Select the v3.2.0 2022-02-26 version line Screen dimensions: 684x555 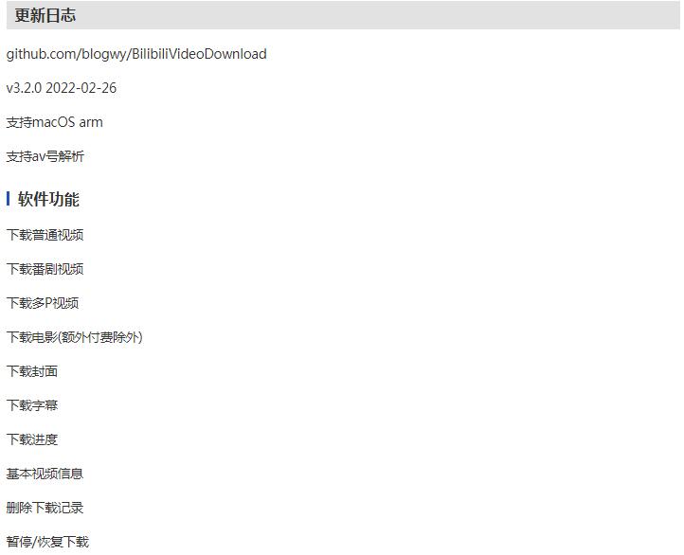point(62,88)
